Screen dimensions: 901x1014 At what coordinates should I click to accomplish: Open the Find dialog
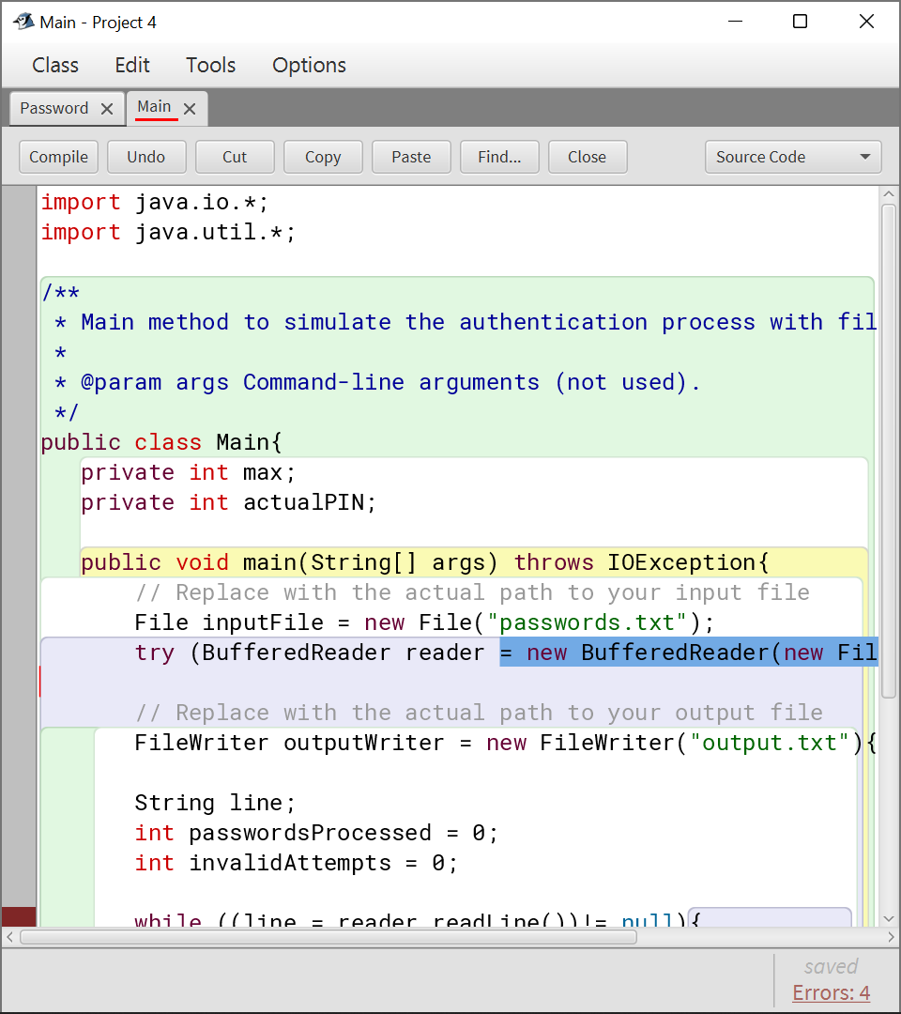pyautogui.click(x=499, y=157)
